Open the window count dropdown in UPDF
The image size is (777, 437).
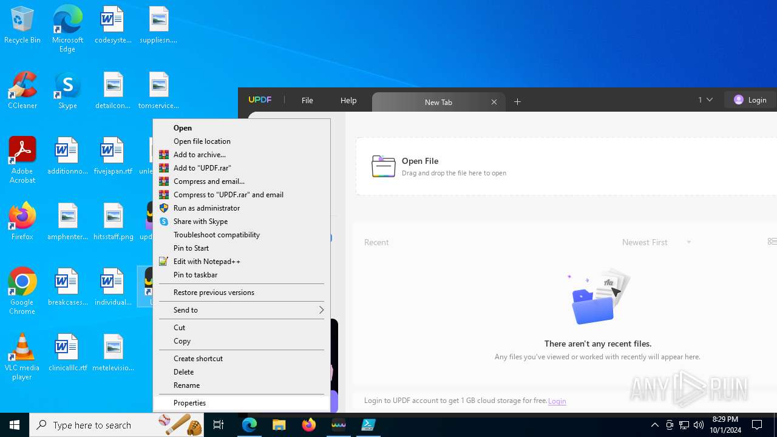pos(705,100)
